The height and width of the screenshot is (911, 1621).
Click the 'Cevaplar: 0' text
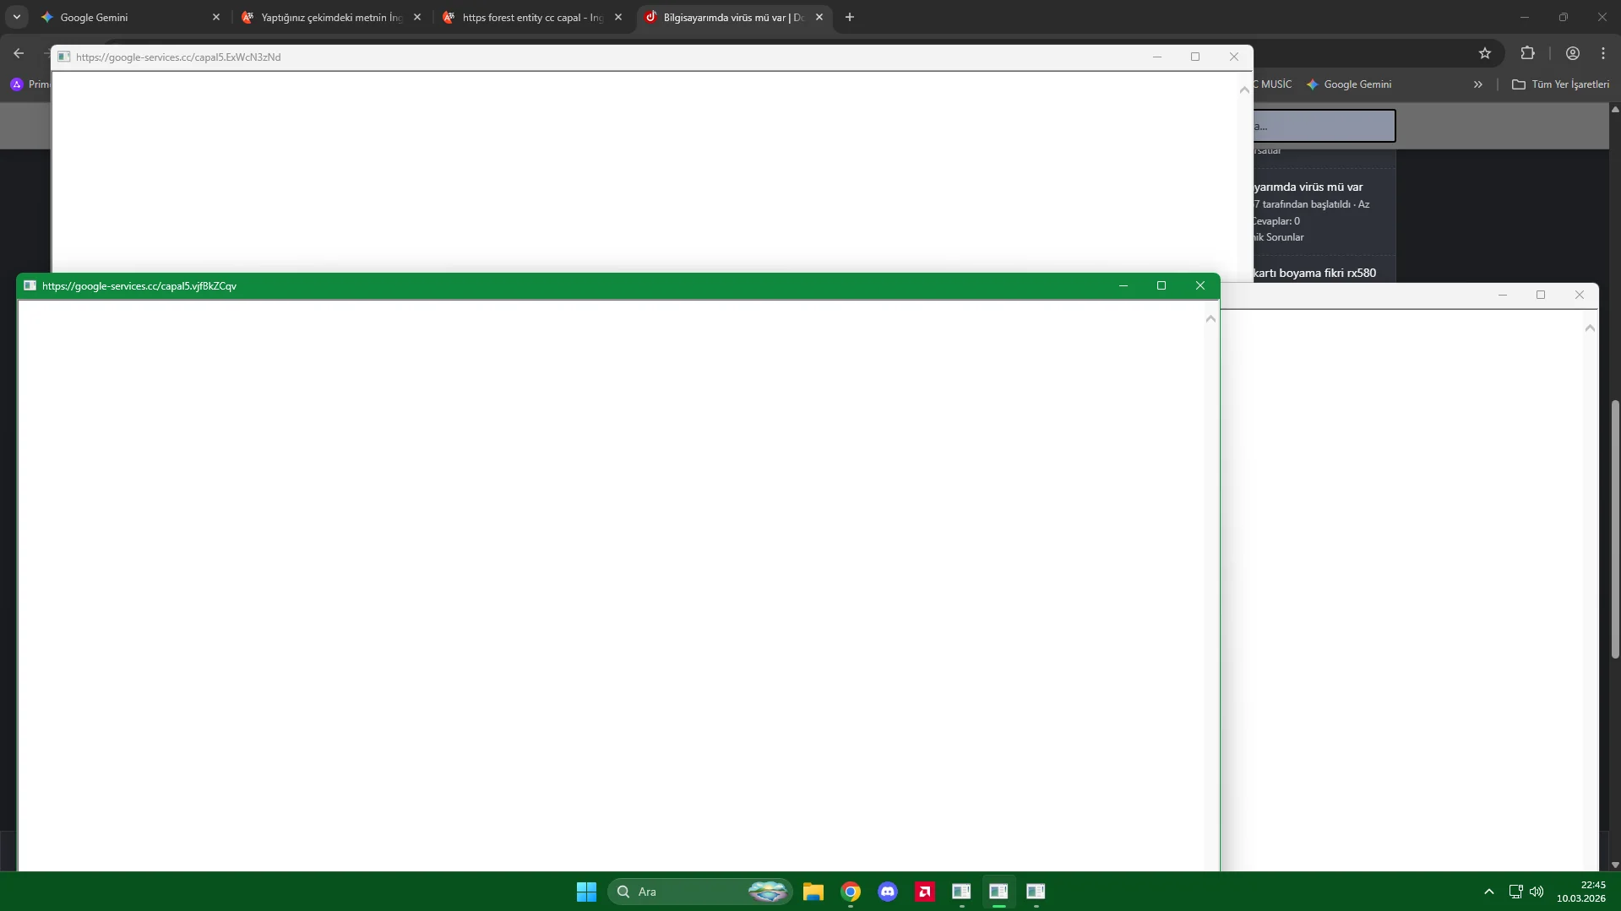coord(1276,221)
